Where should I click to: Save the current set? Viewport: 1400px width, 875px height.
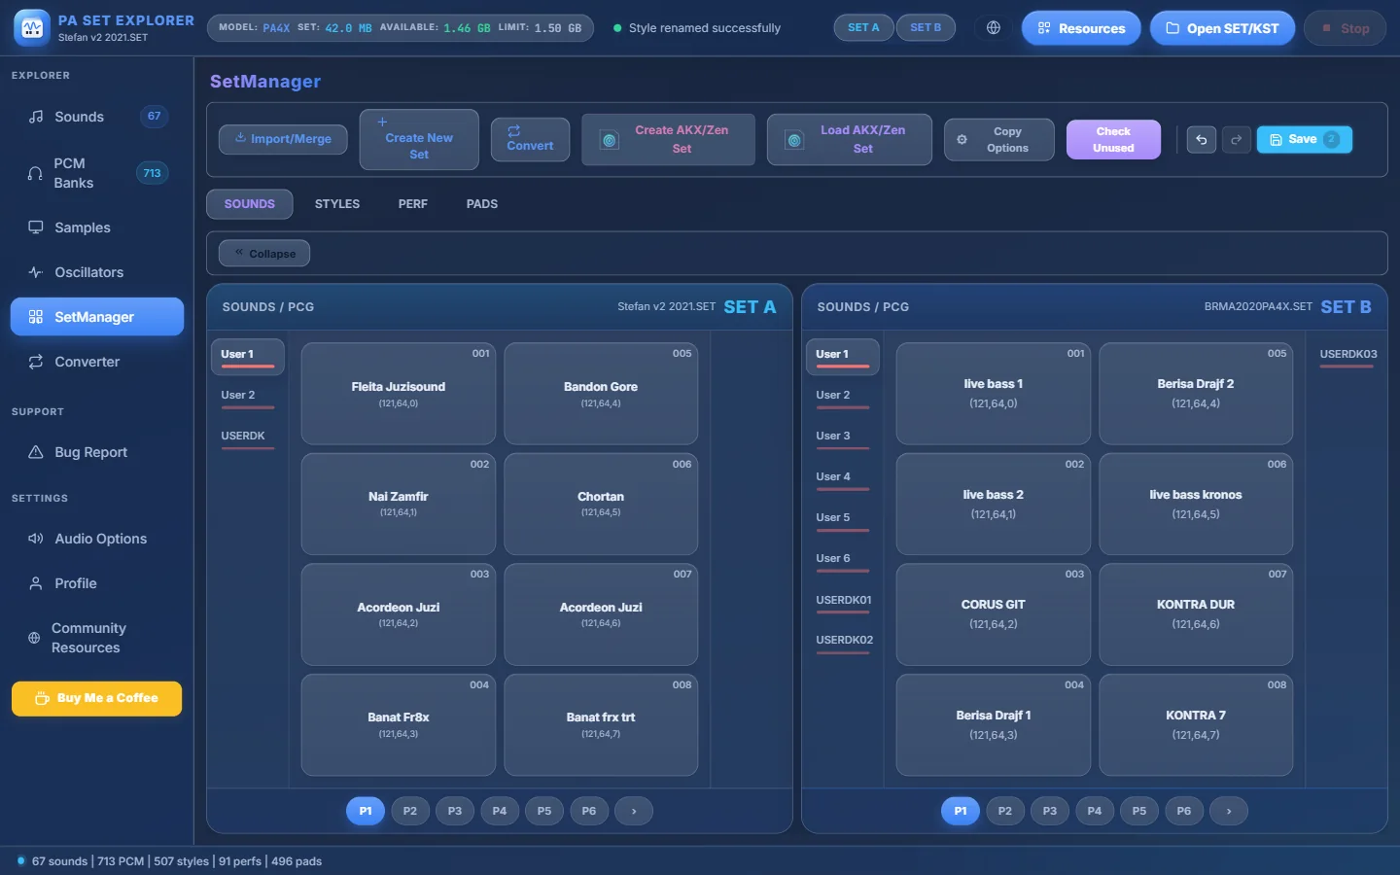pos(1305,140)
